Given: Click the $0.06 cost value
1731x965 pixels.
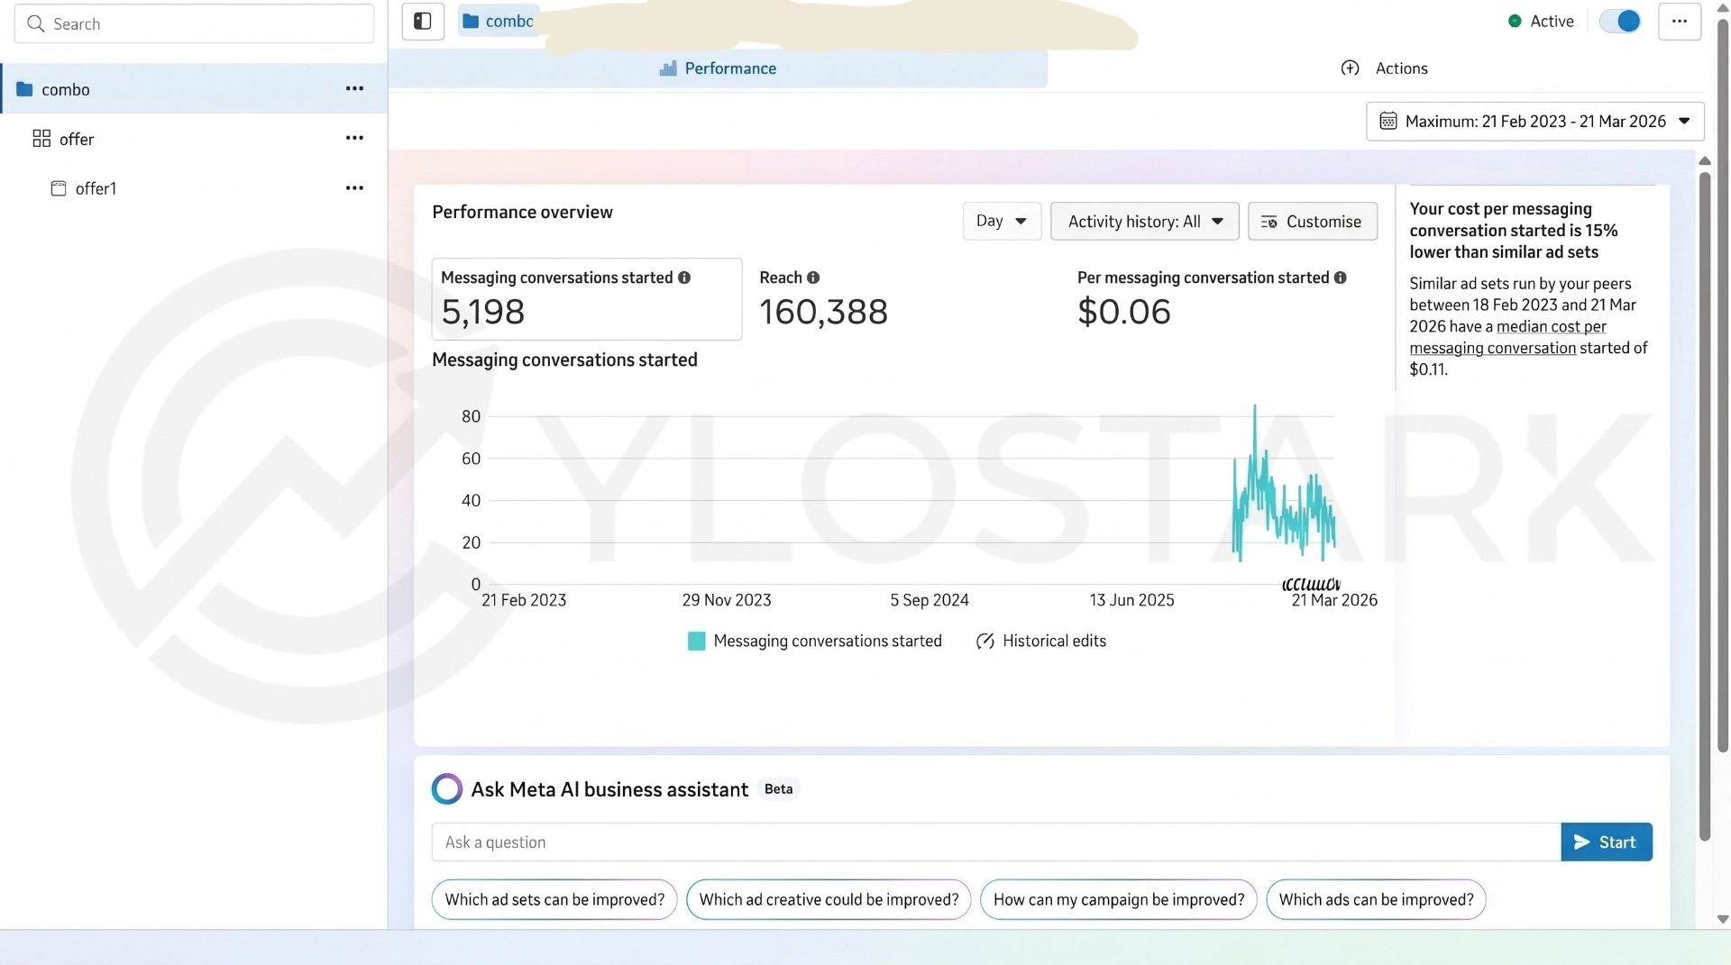Looking at the screenshot, I should (x=1123, y=312).
